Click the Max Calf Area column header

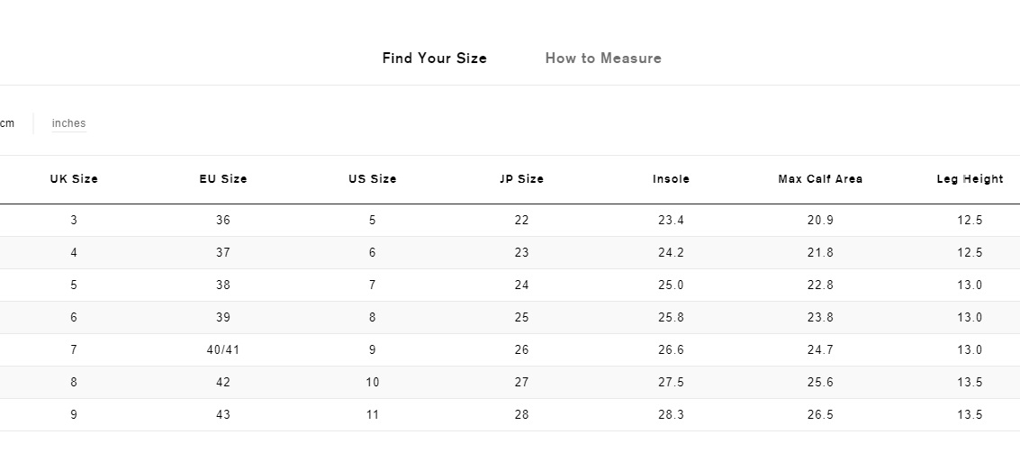pyautogui.click(x=820, y=179)
